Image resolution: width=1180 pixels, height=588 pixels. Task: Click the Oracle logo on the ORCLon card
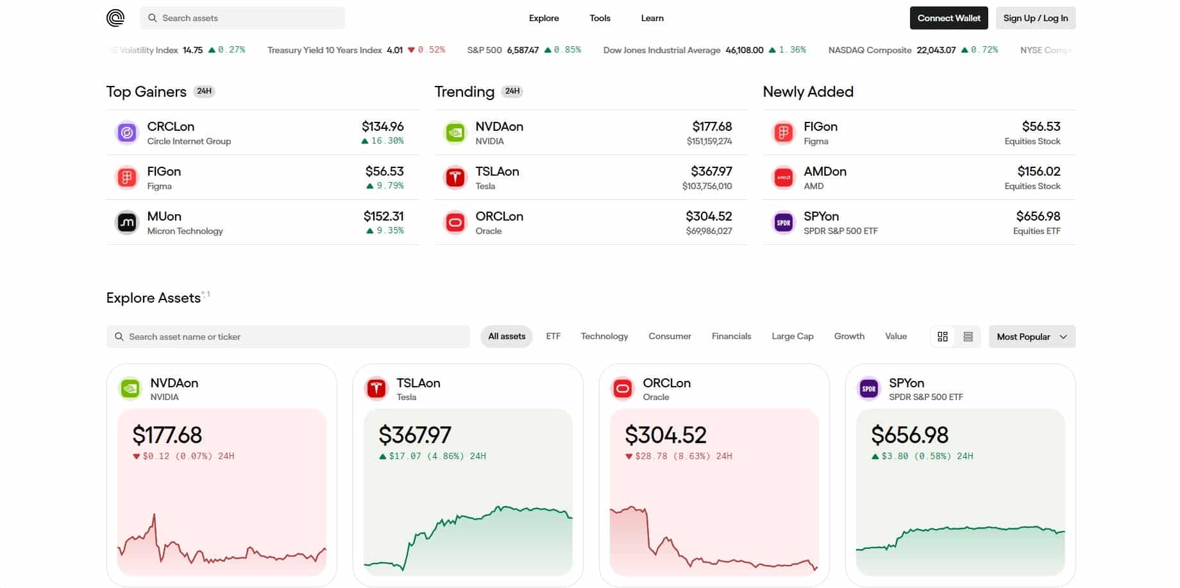click(623, 389)
